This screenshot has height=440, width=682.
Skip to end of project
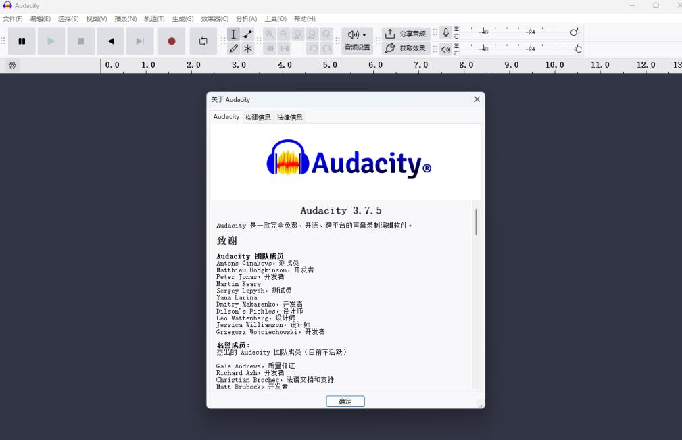[140, 41]
